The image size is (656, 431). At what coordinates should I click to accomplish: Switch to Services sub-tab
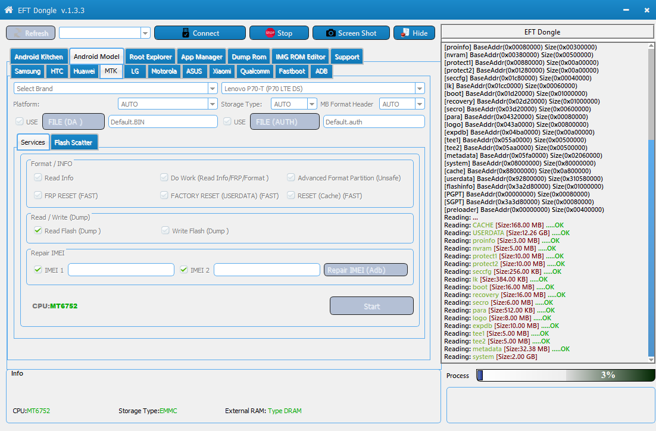[33, 142]
